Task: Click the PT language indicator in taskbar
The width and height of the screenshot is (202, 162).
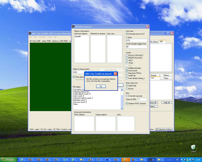Action: pyautogui.click(x=177, y=160)
